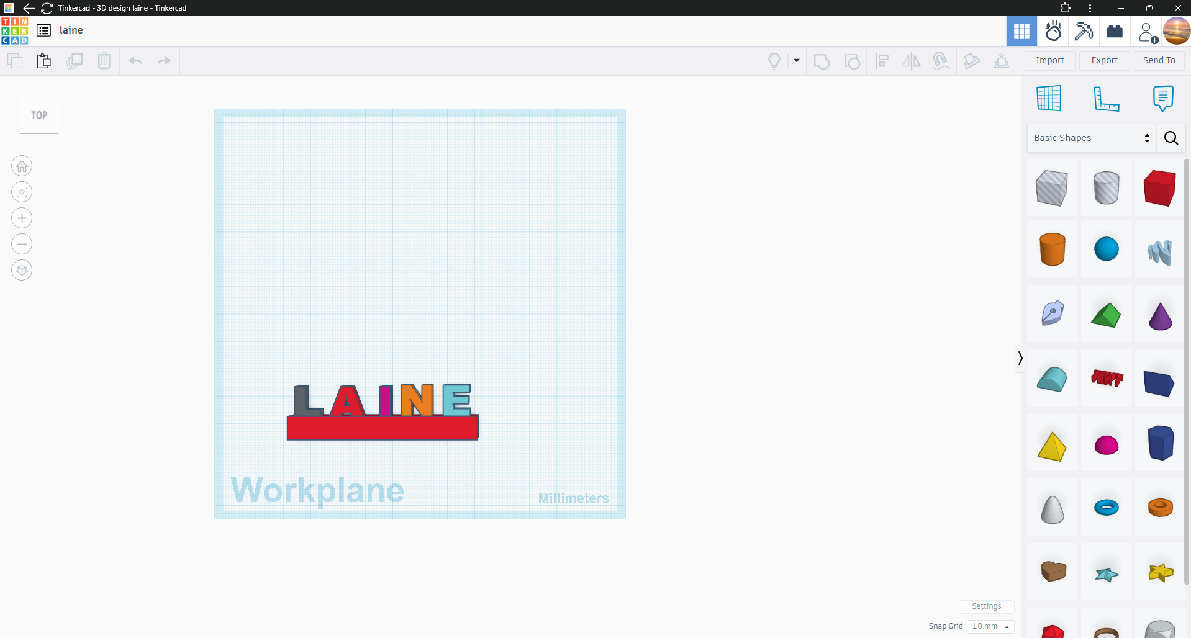Open the Settings button
1191x638 pixels.
point(986,606)
